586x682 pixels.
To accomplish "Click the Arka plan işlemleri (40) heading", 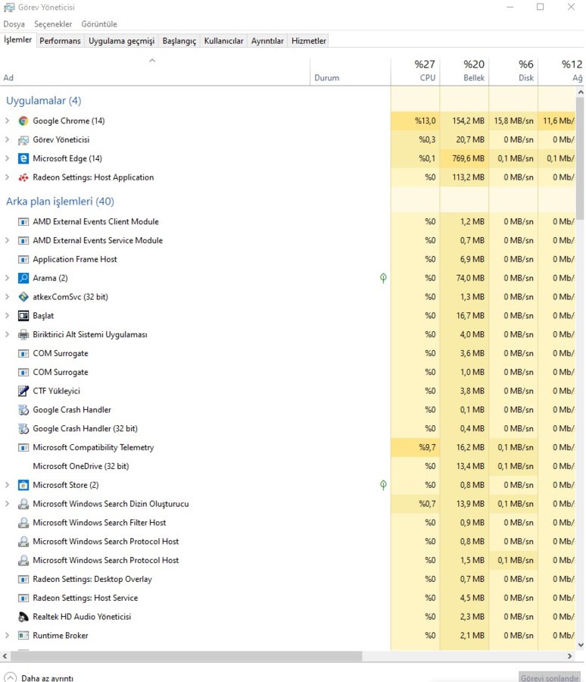I will (60, 202).
